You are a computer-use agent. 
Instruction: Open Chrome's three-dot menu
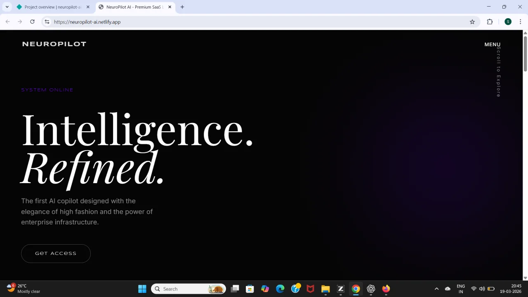pyautogui.click(x=520, y=22)
